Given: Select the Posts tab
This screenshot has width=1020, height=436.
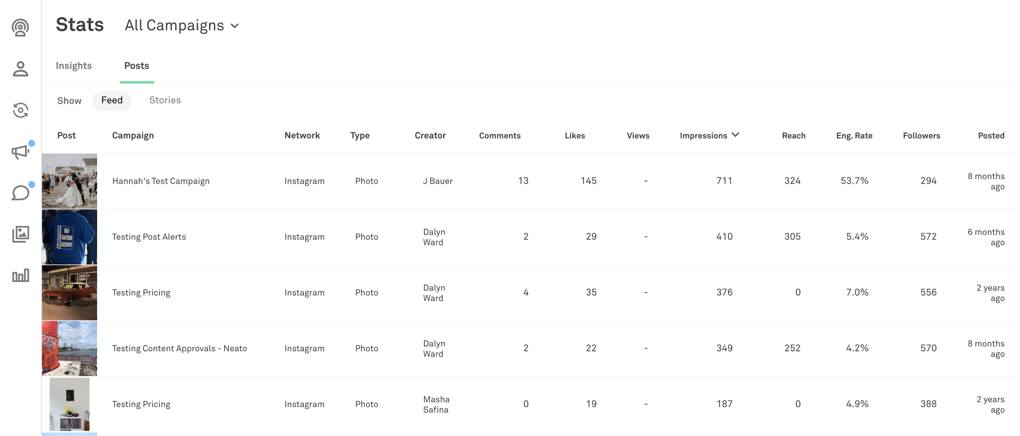Looking at the screenshot, I should (x=137, y=66).
